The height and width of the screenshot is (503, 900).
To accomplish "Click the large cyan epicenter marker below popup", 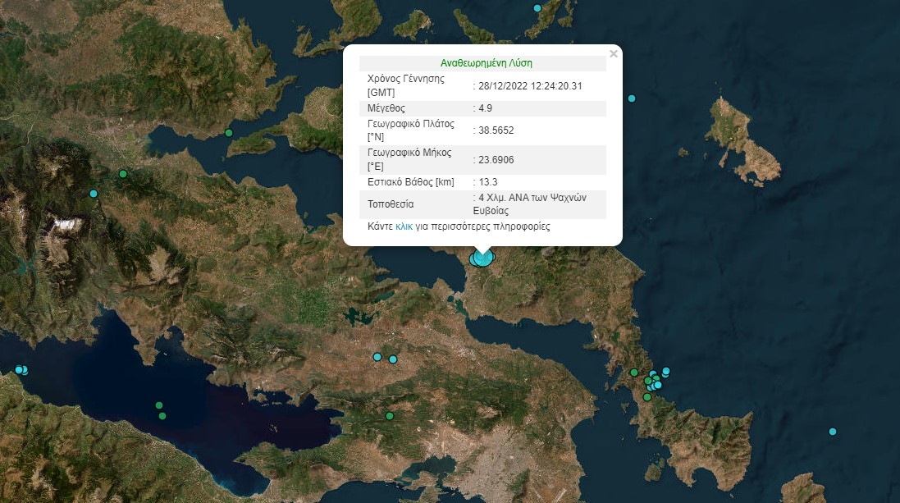I will (482, 258).
